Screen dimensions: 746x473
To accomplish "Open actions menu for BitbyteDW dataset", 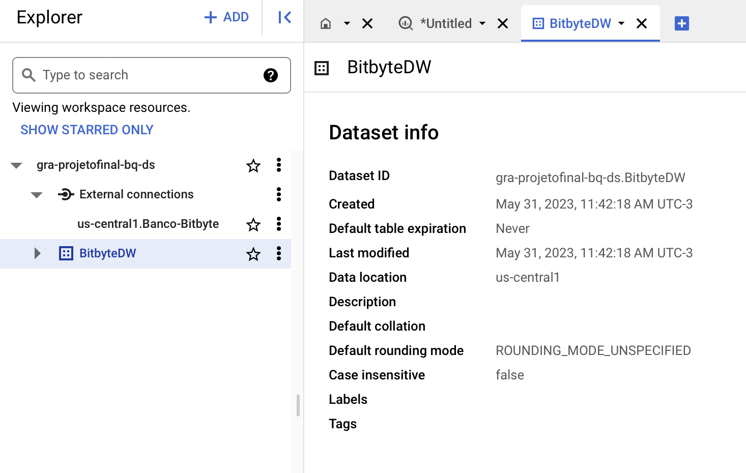I will pos(278,253).
